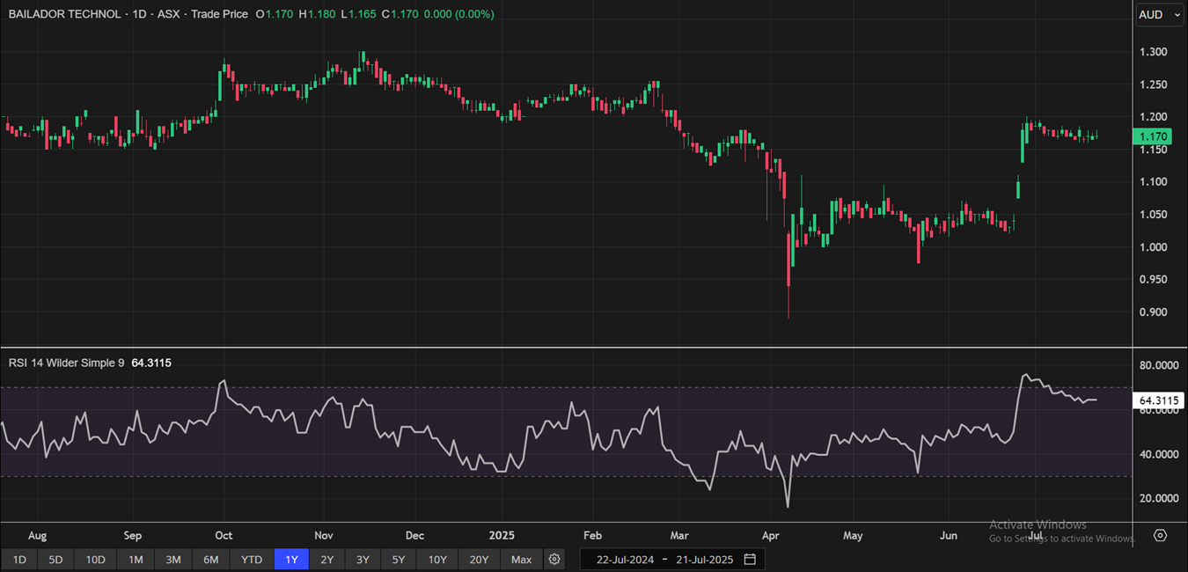This screenshot has width=1188, height=572.
Task: Choose the 1M time range
Action: [136, 560]
